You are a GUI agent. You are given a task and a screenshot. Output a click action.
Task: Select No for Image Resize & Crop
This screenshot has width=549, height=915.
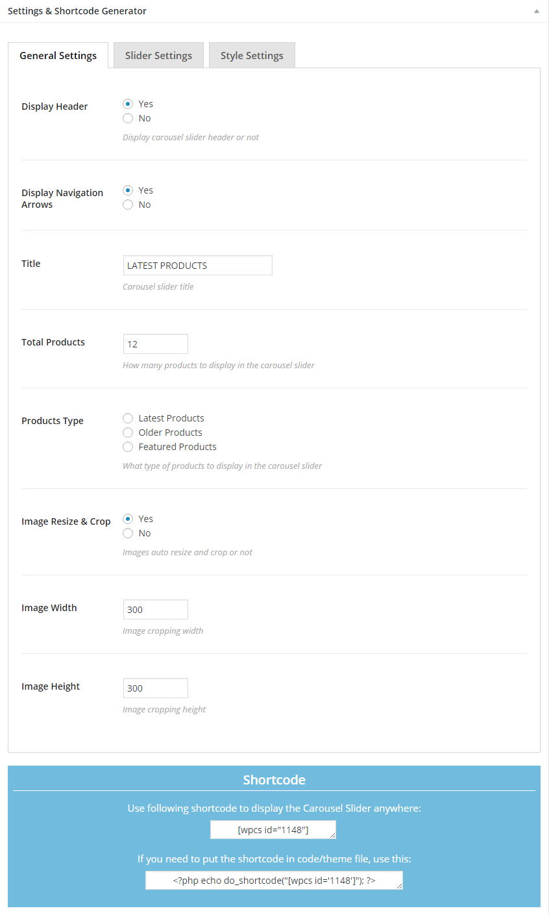(128, 533)
